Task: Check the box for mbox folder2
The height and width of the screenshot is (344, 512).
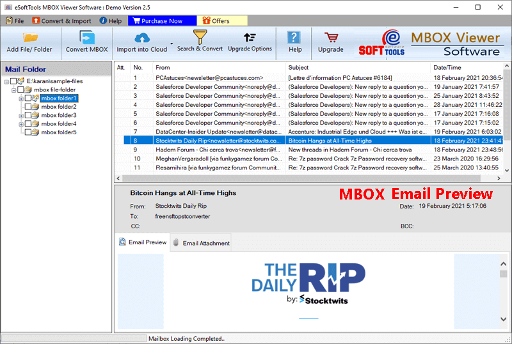Action: point(28,107)
